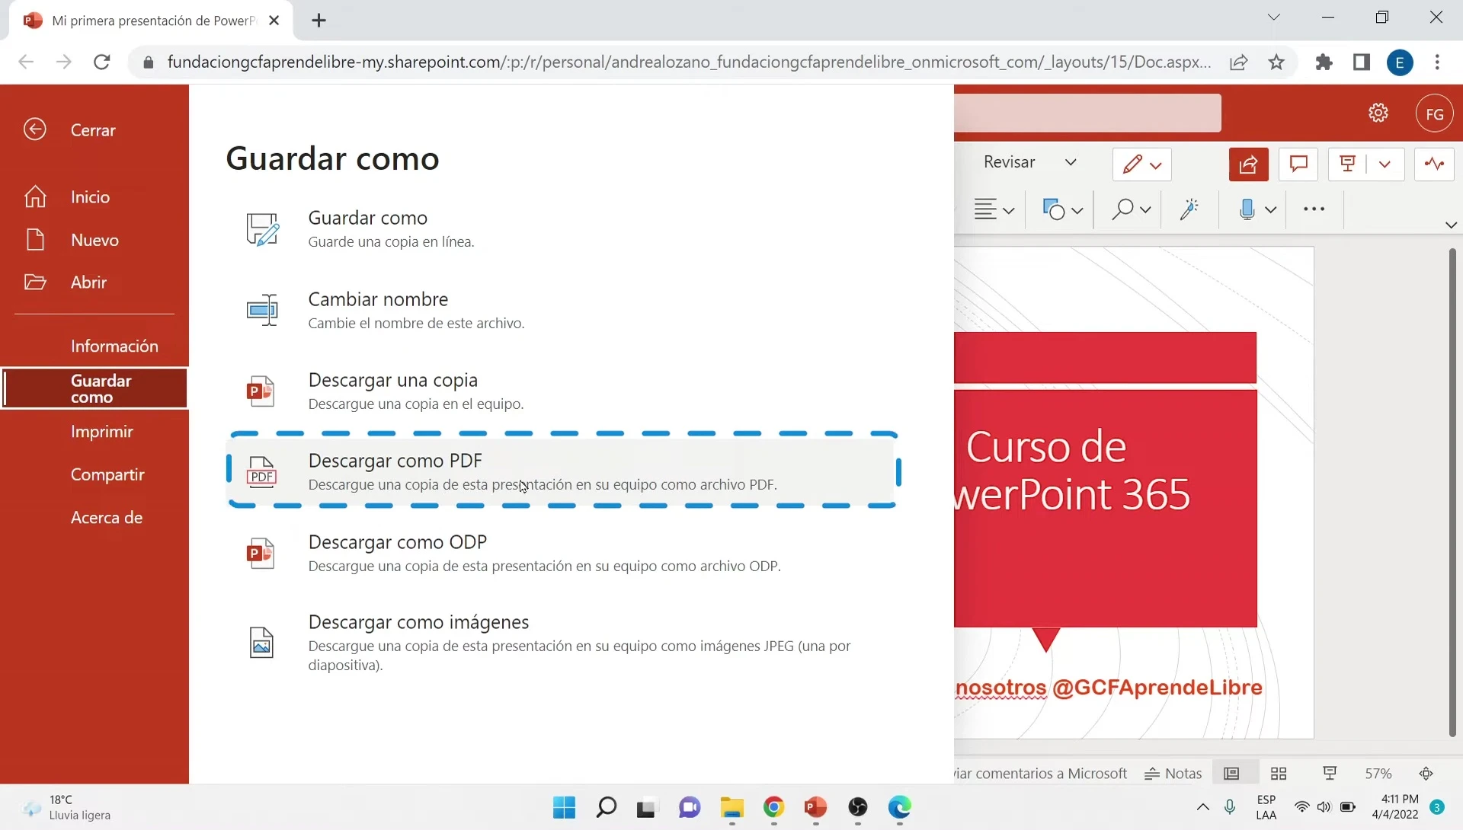Click the slide vertical scrollbar
Screen dimensions: 1463x830
pyautogui.click(x=1452, y=493)
